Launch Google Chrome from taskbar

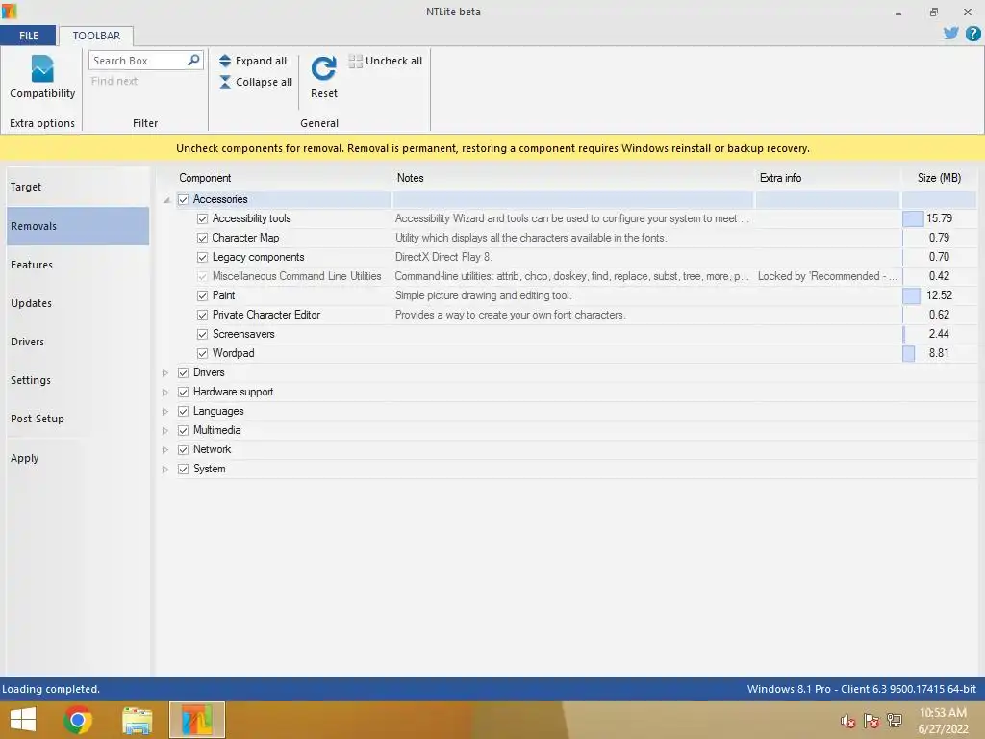tap(78, 720)
